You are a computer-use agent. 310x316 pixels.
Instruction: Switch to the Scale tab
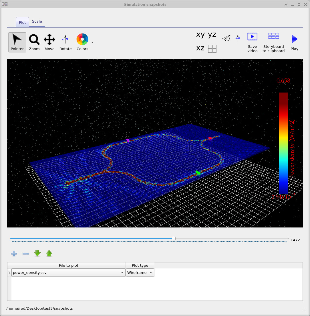37,21
